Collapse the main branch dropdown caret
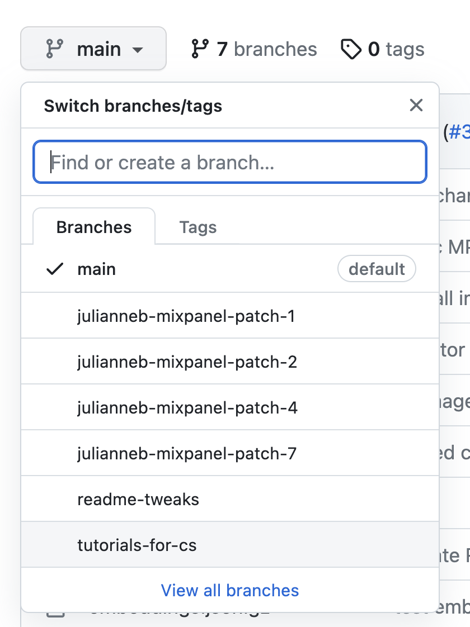Screen dimensions: 470x627 138,50
